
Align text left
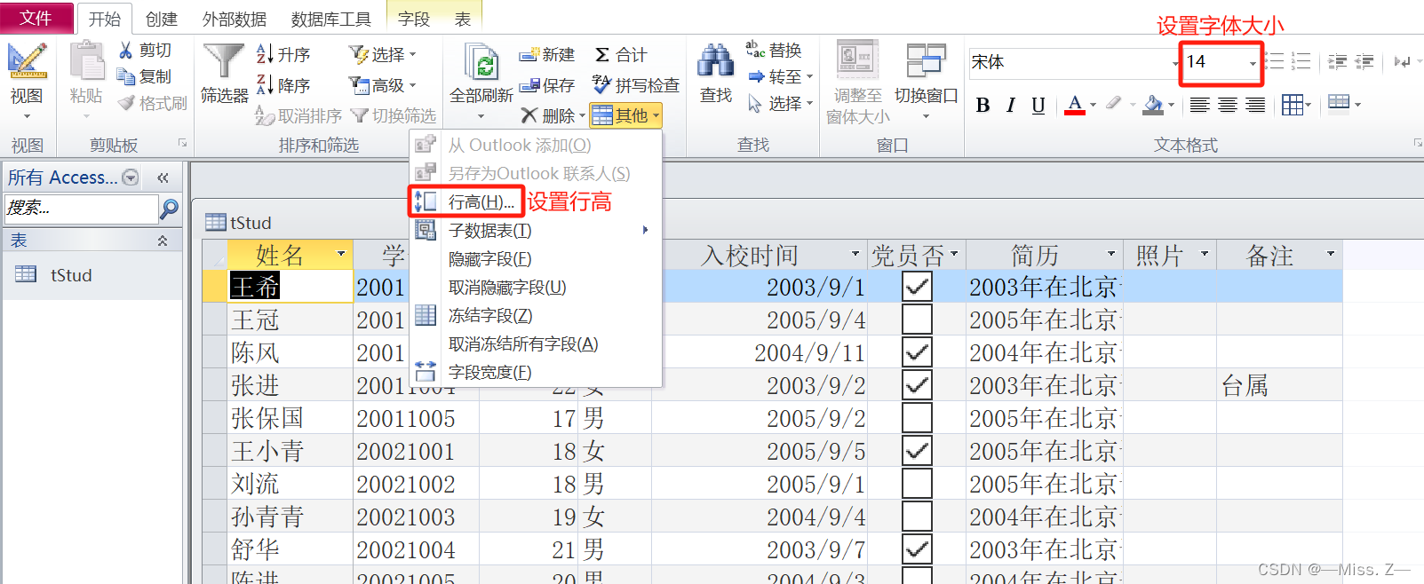coord(1199,105)
